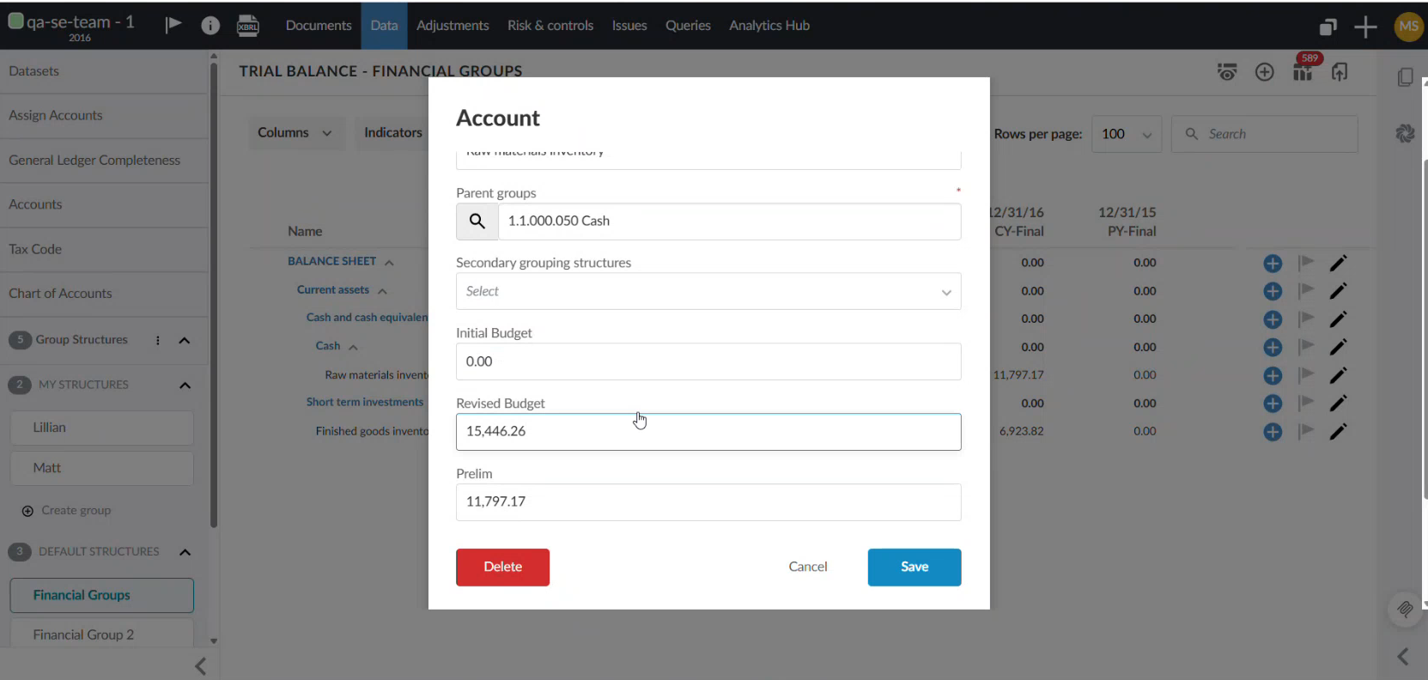Collapse Group Structures section
The image size is (1428, 680).
184,340
